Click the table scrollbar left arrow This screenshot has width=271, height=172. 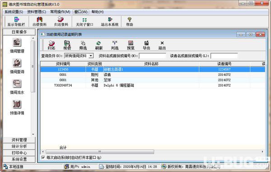click(x=43, y=152)
